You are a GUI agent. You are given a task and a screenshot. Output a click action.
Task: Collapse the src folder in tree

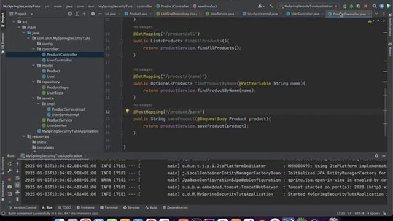[x=14, y=22]
